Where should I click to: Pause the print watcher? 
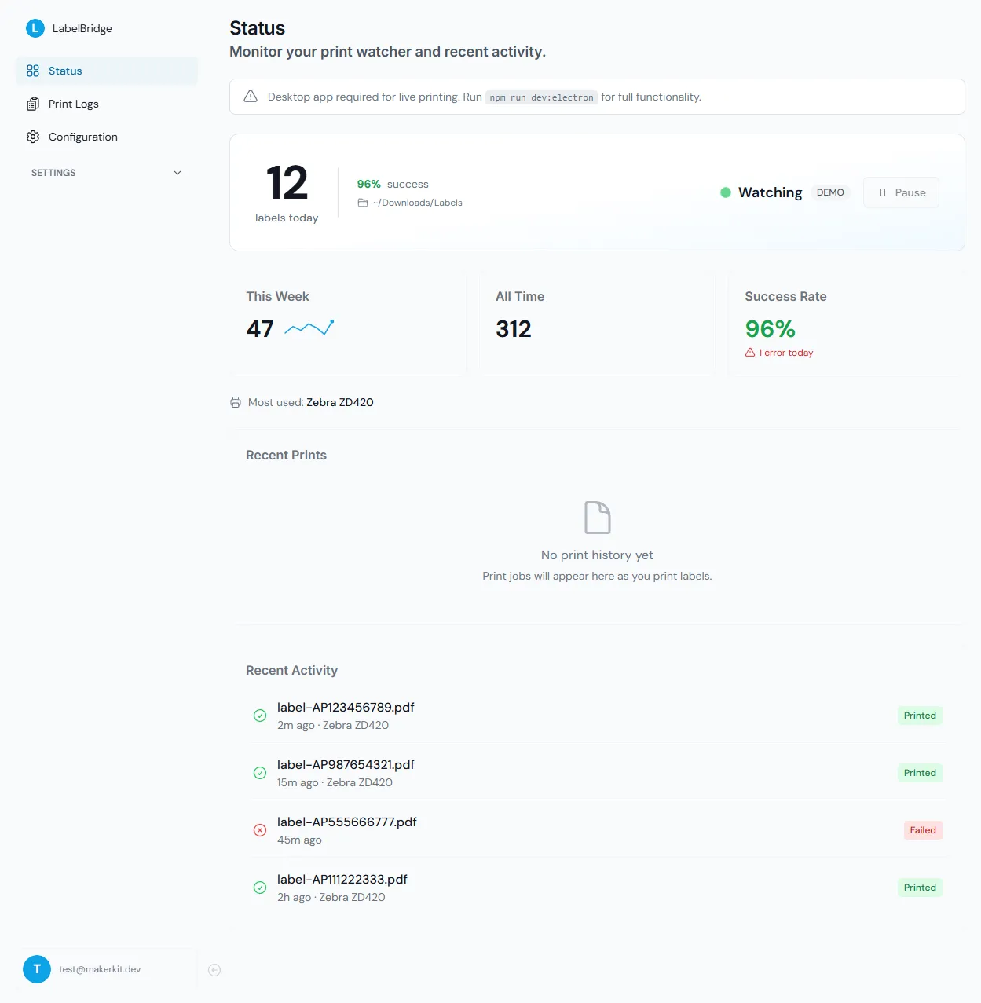coord(901,192)
